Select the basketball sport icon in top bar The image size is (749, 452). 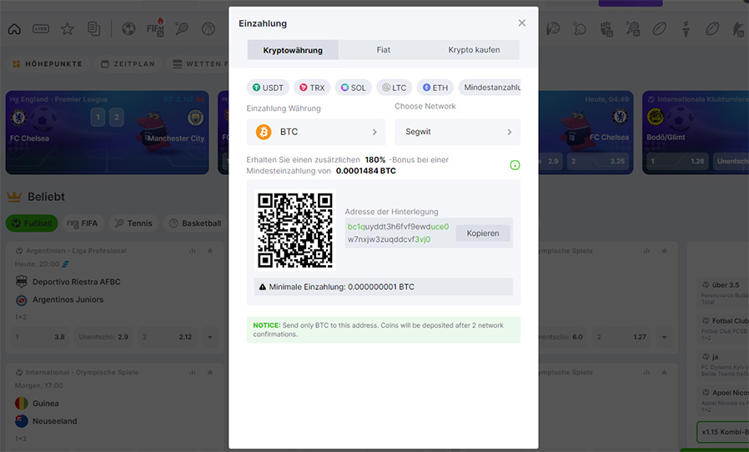[x=209, y=29]
